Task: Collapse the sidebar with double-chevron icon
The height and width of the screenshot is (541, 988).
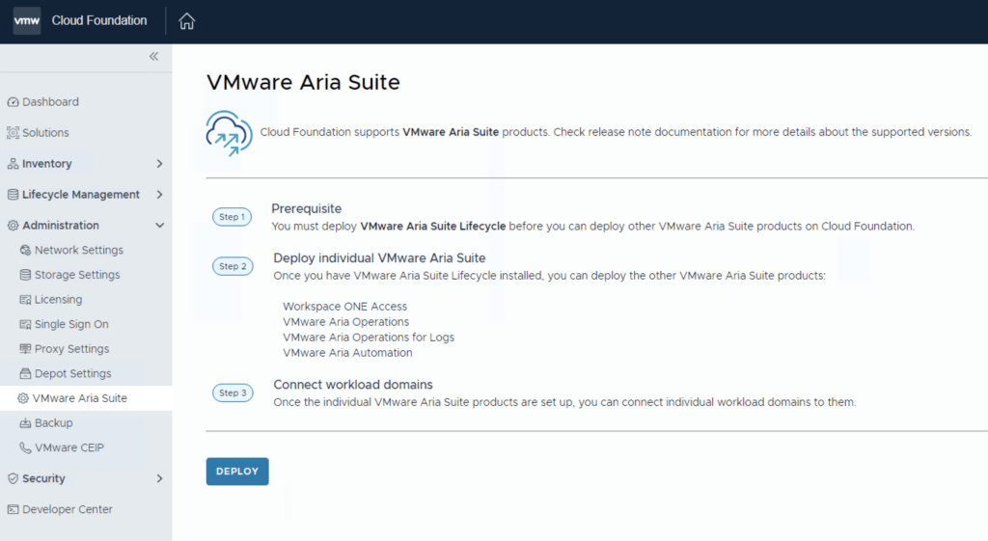Action: coord(153,57)
